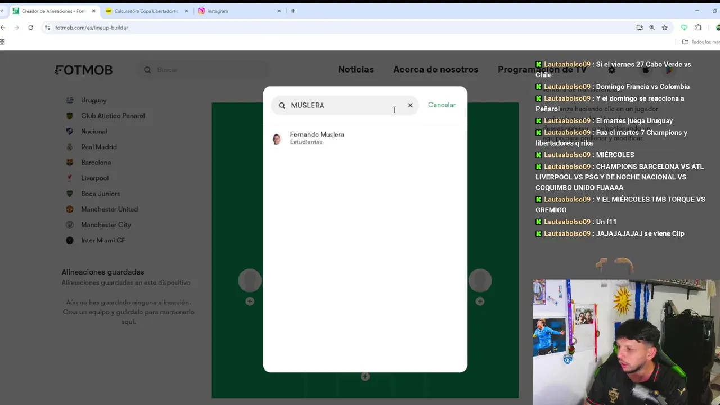Go back in browser history
720x405 pixels.
[x=3, y=28]
